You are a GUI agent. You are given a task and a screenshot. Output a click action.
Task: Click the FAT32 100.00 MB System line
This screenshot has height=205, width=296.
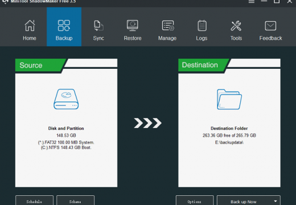[x=66, y=142]
